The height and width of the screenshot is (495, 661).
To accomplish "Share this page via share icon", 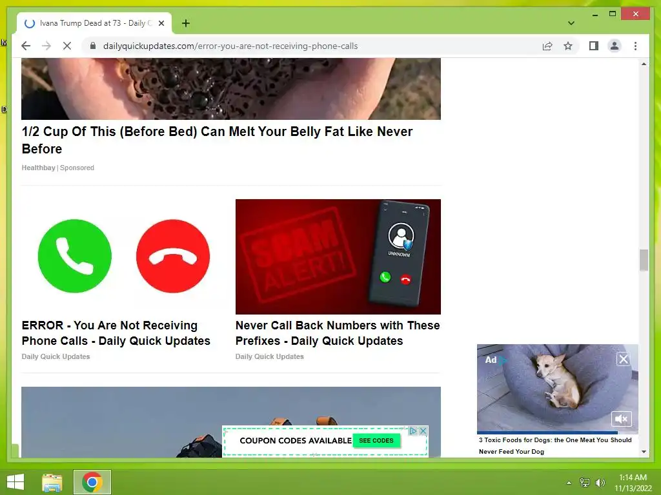I will coord(547,46).
